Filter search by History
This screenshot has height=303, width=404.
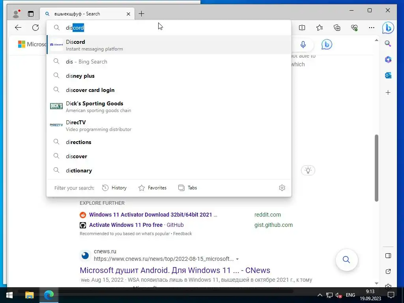point(114,188)
